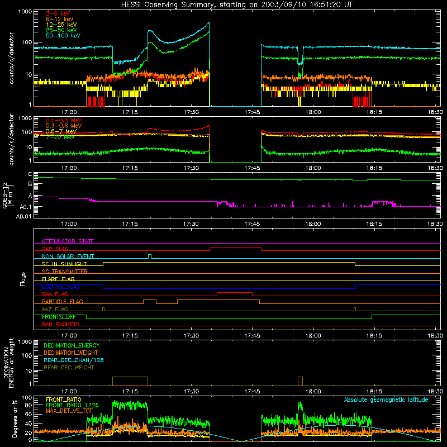
Task: Click the blue ECLIPSE_FLAG label
Action: 61,287
